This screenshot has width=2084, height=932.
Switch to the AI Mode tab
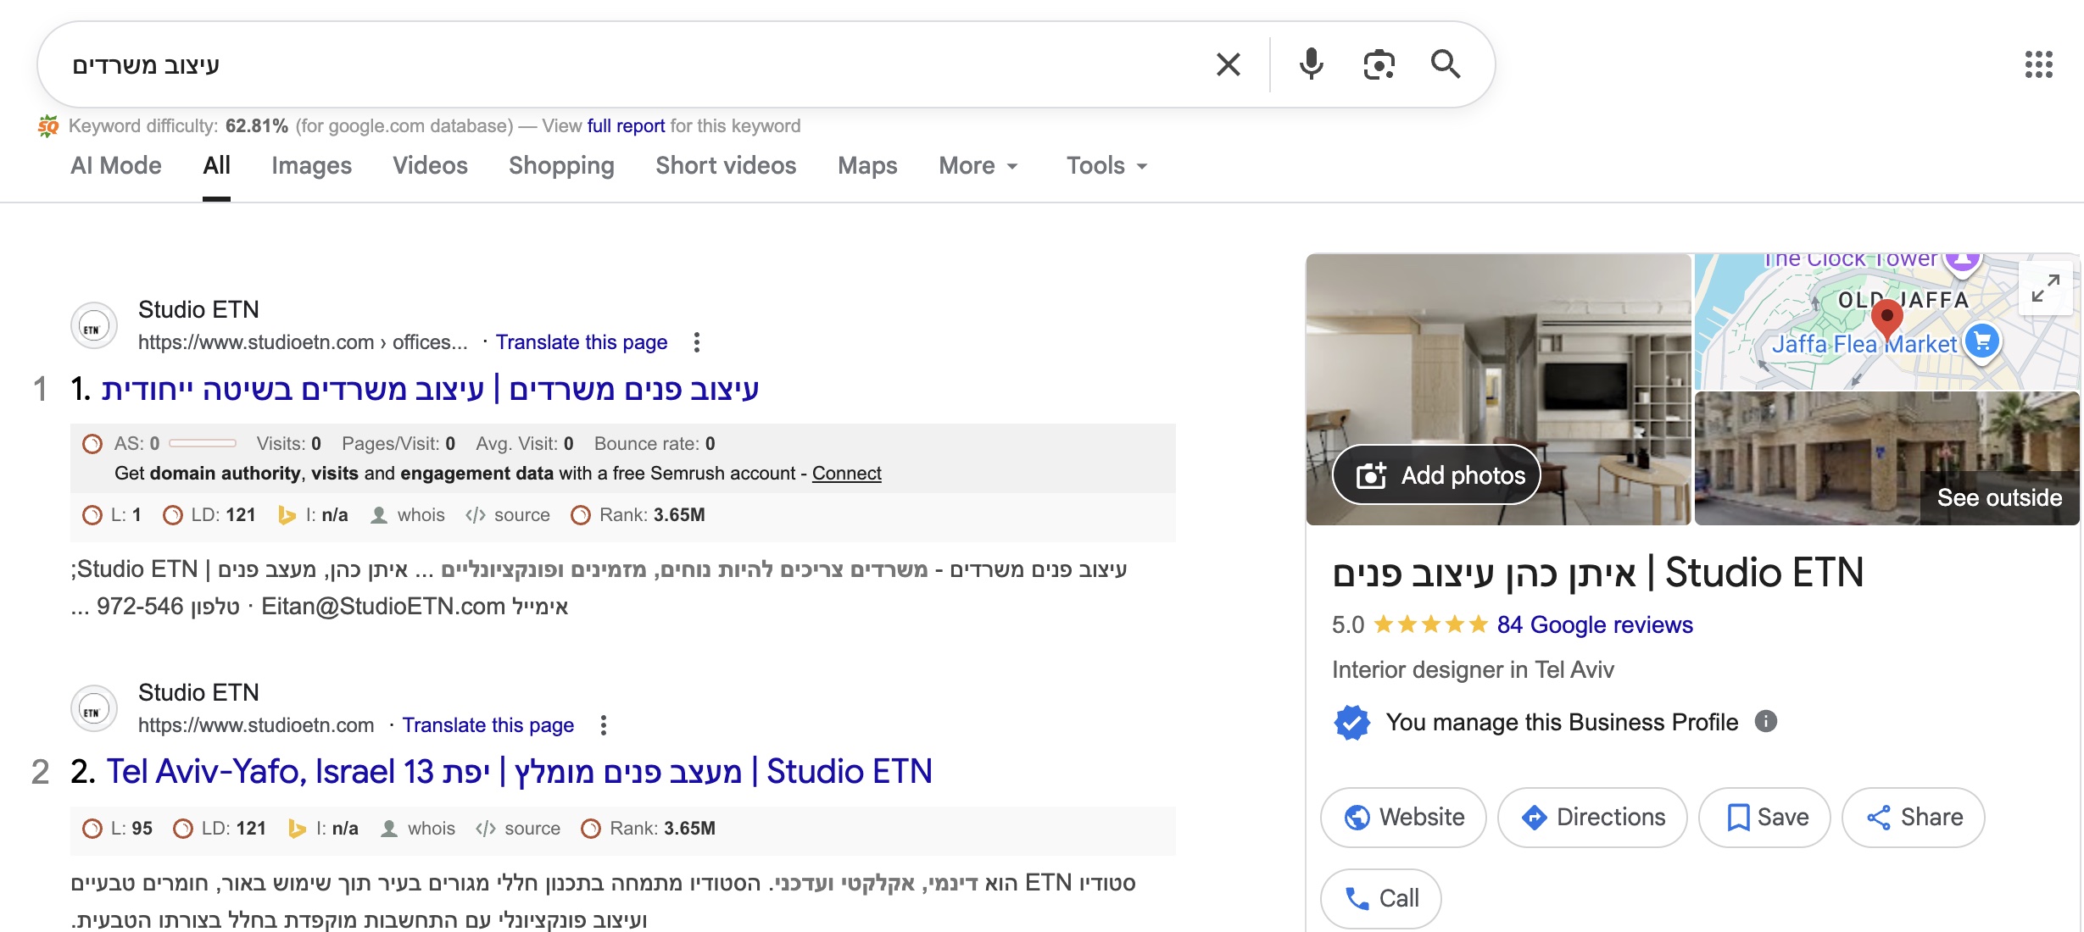(x=116, y=166)
